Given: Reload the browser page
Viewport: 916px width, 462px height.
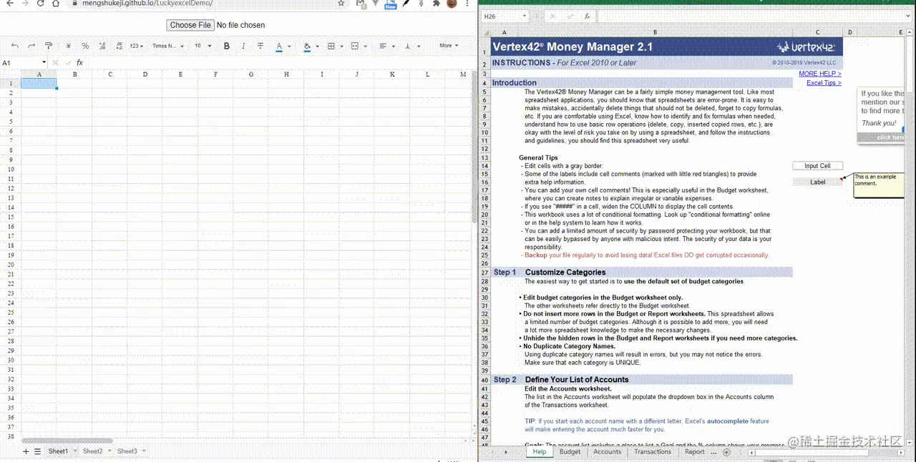Looking at the screenshot, I should pyautogui.click(x=40, y=4).
